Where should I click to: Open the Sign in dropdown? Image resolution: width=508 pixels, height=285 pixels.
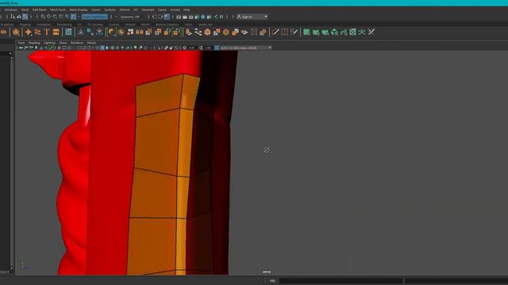[252, 17]
